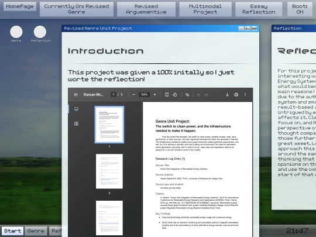316x237 pixels.
Task: Click the undo arrow in PDF toolbar
Action: tap(198, 95)
